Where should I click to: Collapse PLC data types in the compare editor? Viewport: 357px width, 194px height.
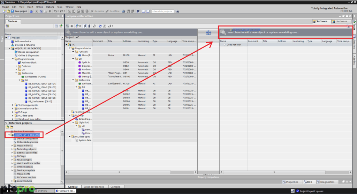pyautogui.click(x=70, y=136)
